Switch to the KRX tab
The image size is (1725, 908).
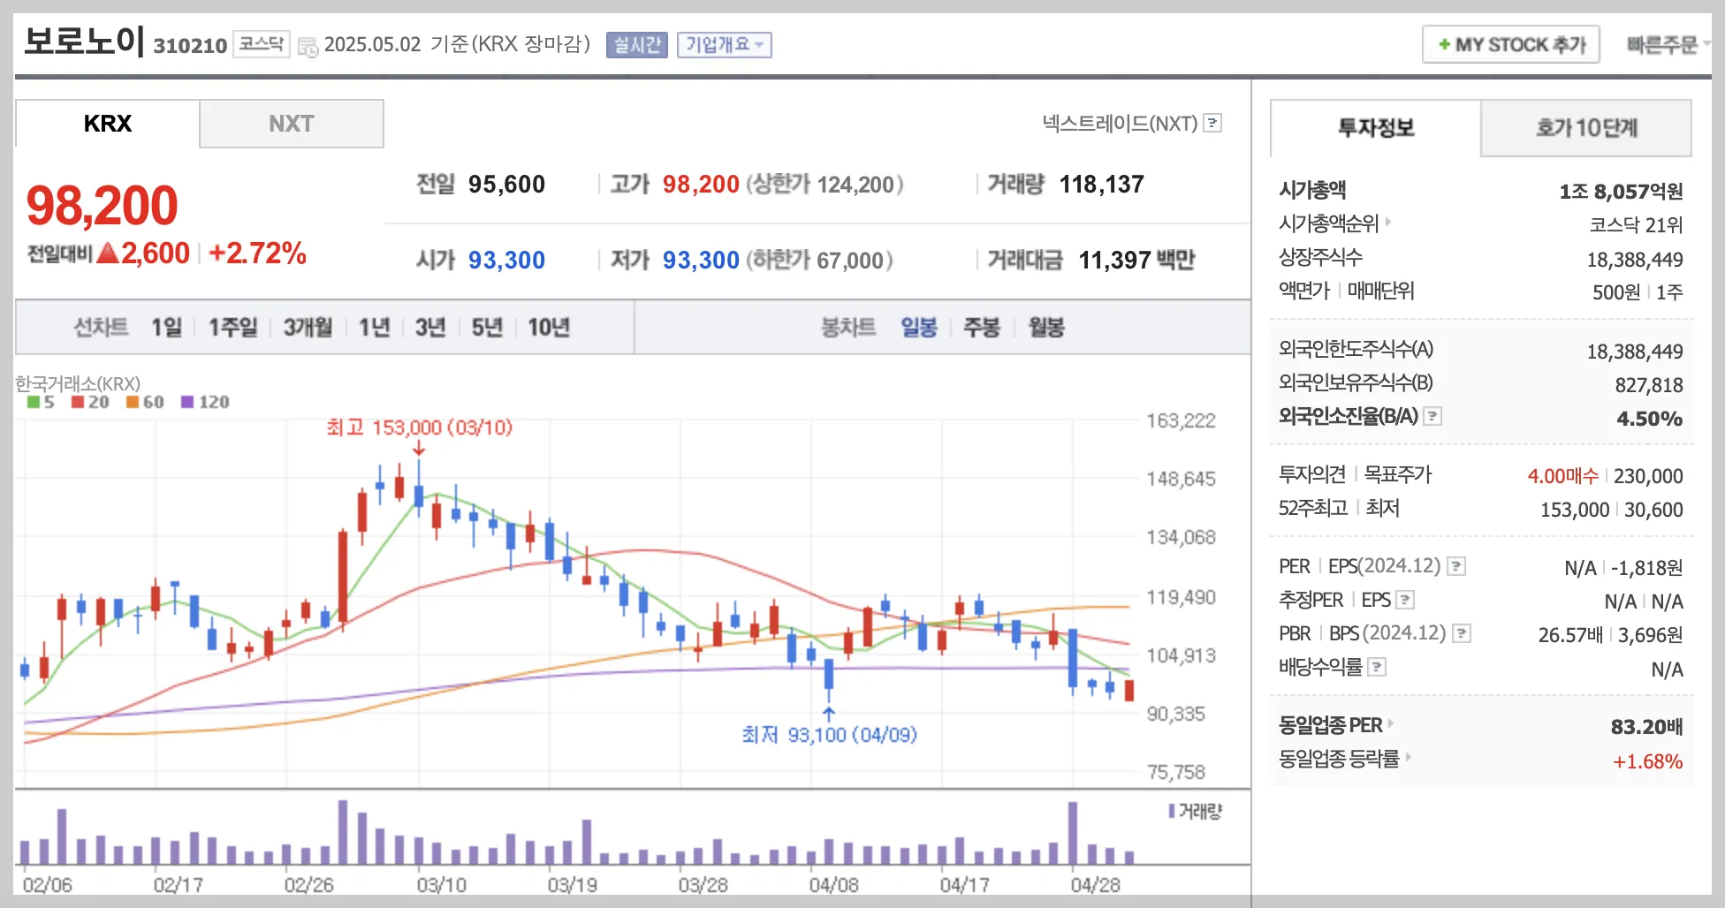pos(107,124)
